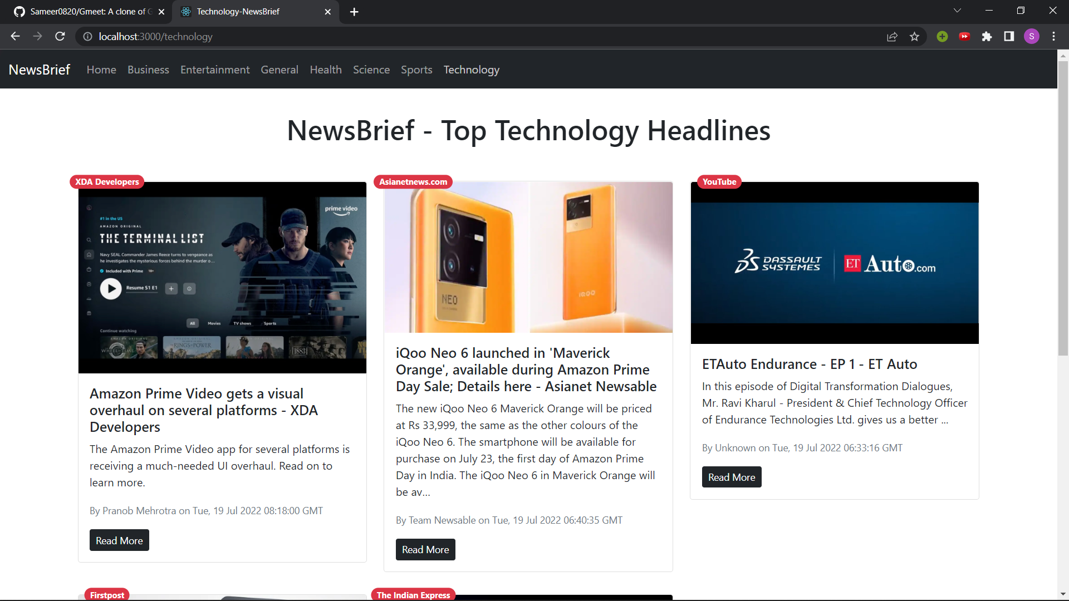1069x601 pixels.
Task: Open the Business category
Action: (x=148, y=70)
